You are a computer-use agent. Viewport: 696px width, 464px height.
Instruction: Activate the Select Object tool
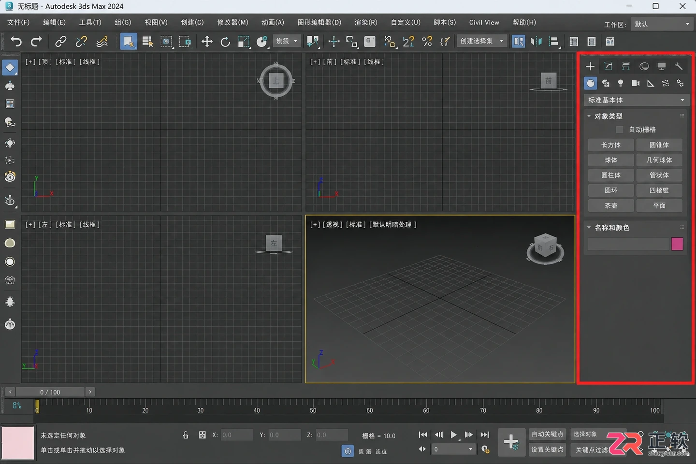point(128,42)
